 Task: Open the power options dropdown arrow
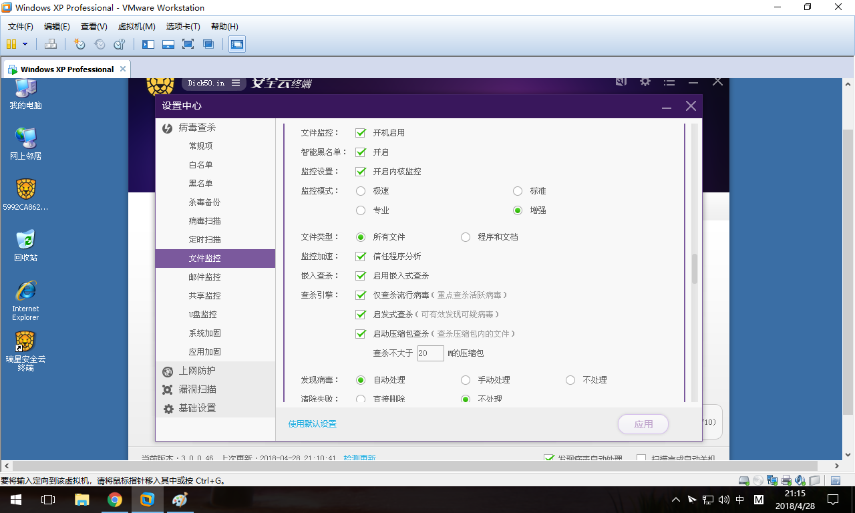click(25, 44)
